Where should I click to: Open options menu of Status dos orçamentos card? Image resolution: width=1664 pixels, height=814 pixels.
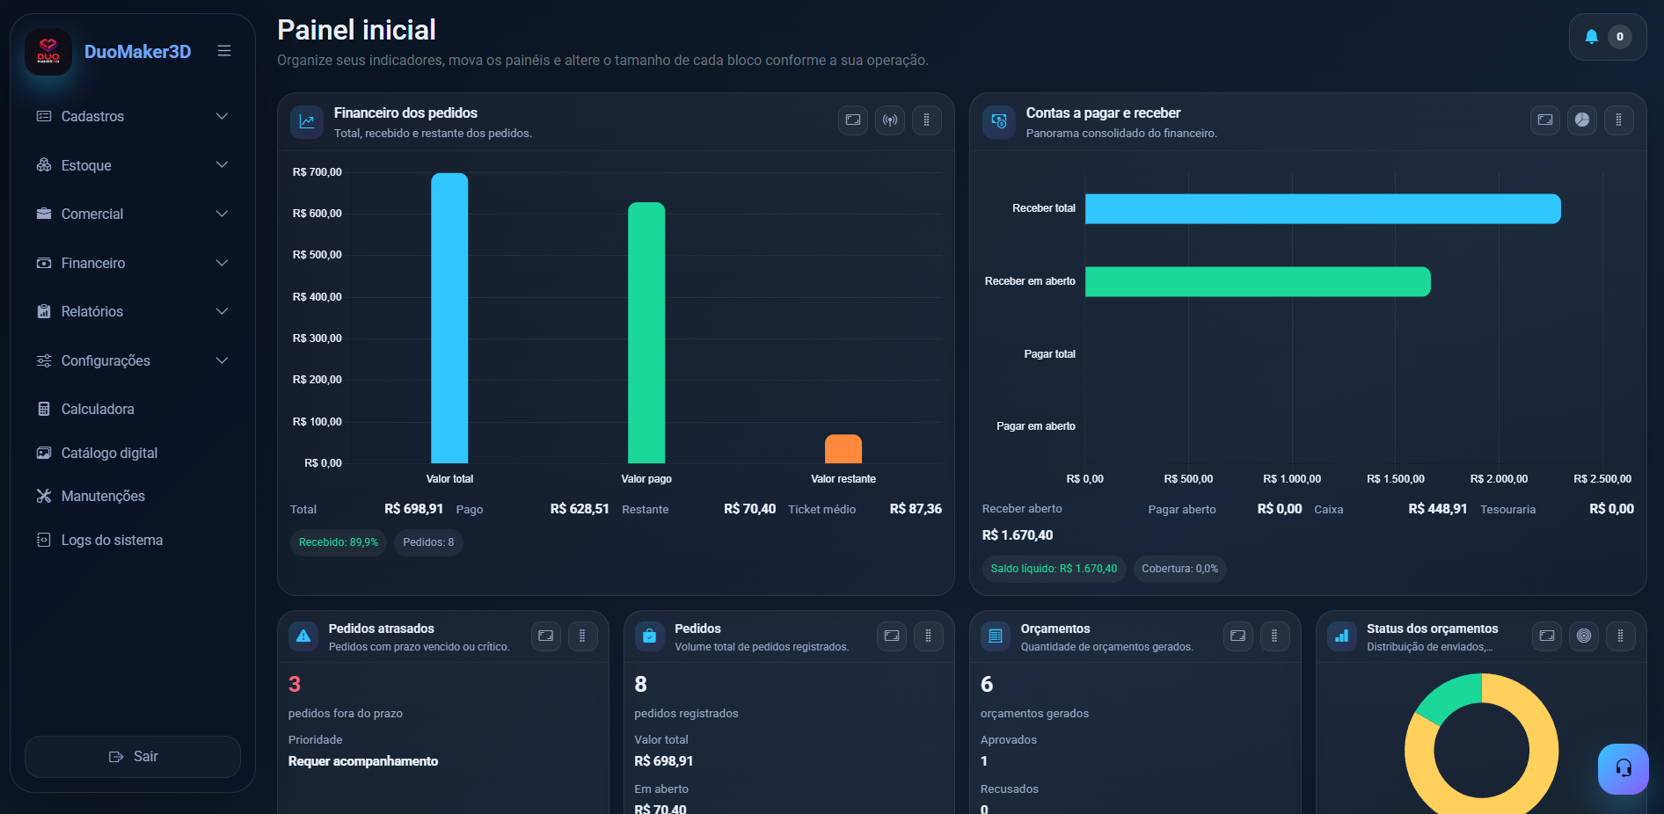pos(1621,636)
